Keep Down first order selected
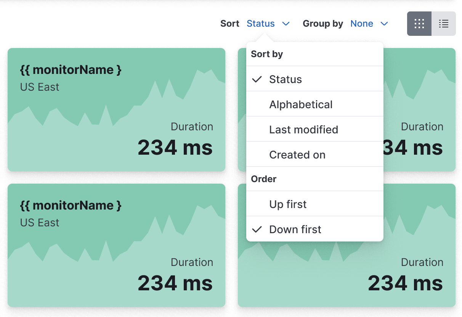This screenshot has width=462, height=317. tap(295, 229)
